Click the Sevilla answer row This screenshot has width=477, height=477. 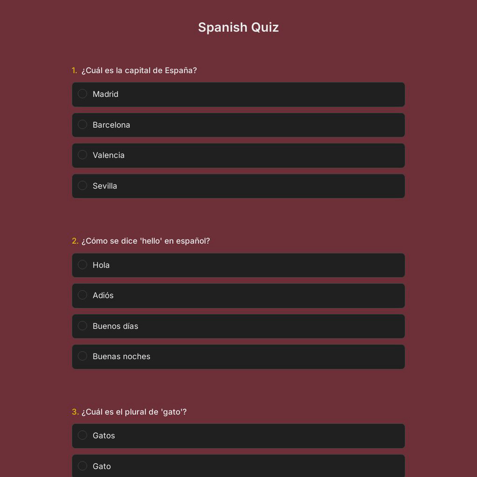point(238,186)
